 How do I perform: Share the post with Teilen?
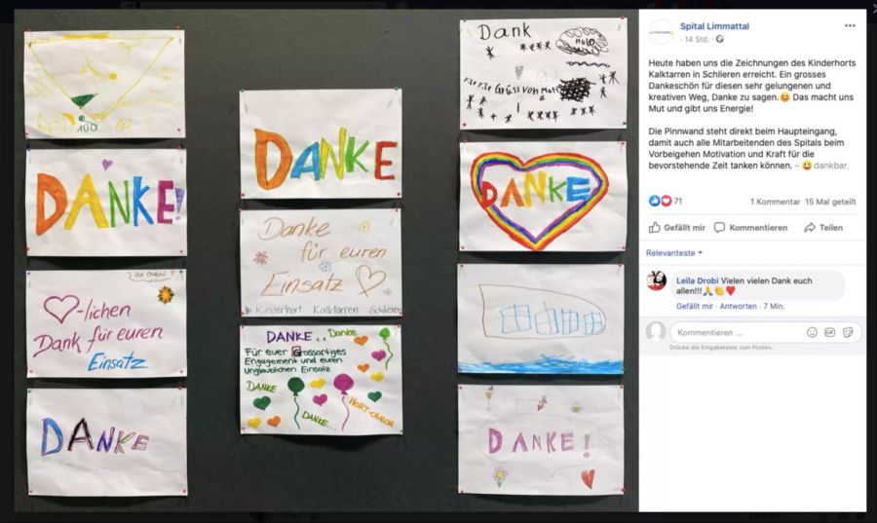click(823, 228)
